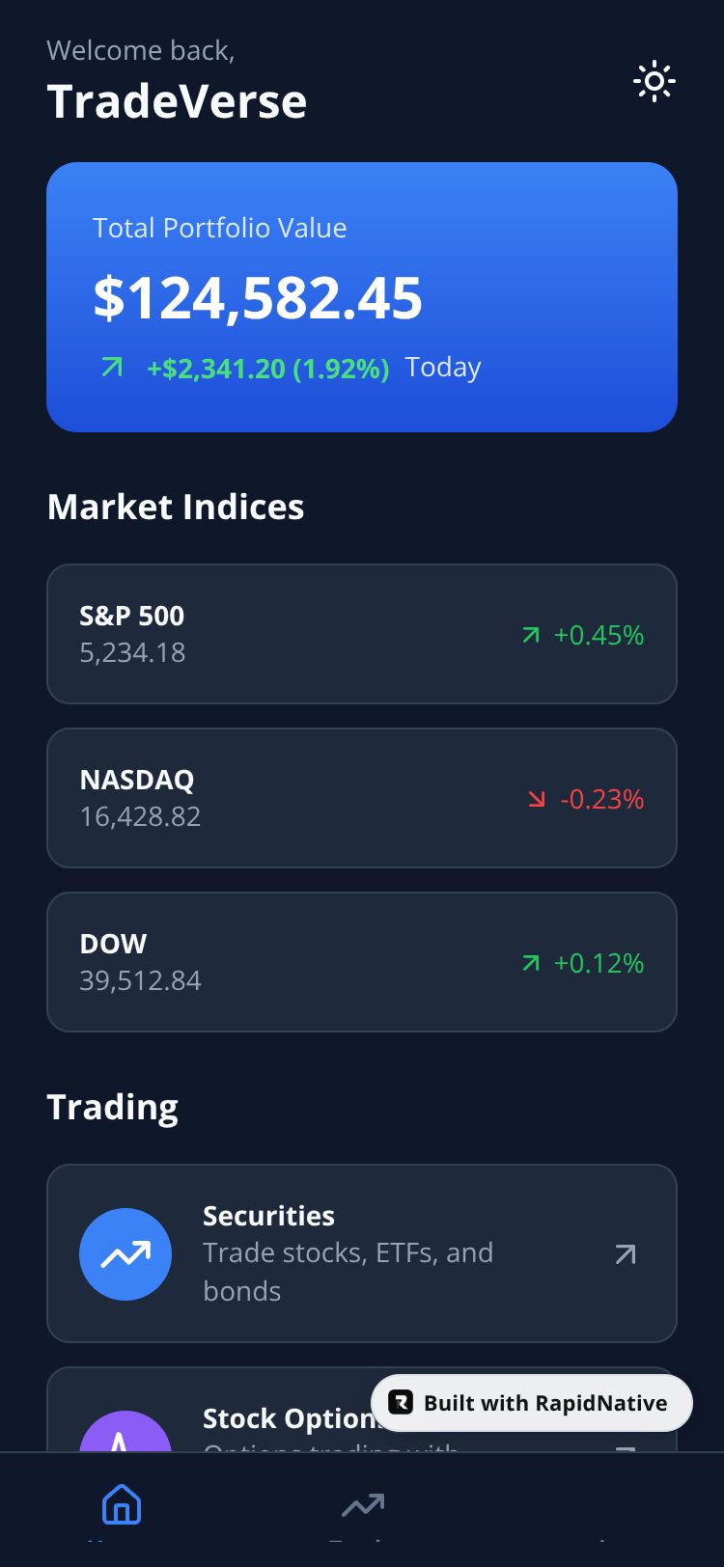Open the S&P 500 index card

coord(362,634)
